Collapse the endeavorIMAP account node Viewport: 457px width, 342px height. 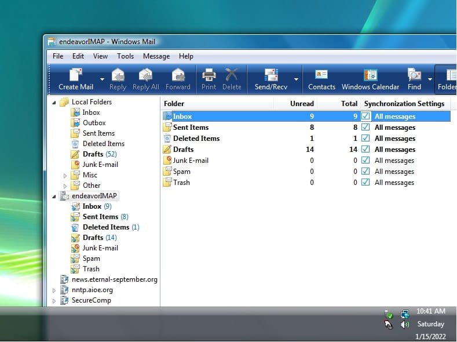(54, 197)
